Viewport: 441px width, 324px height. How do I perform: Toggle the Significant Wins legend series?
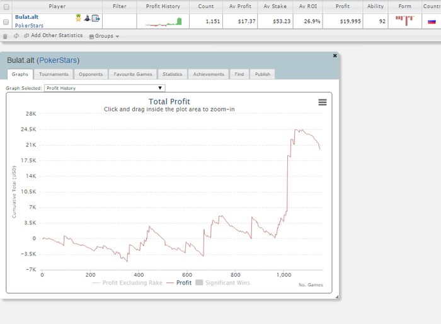point(222,282)
